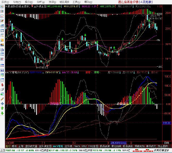Open the multi-chart grid sidebar icon
Viewport: 172px width, 153px height.
click(x=2, y=80)
